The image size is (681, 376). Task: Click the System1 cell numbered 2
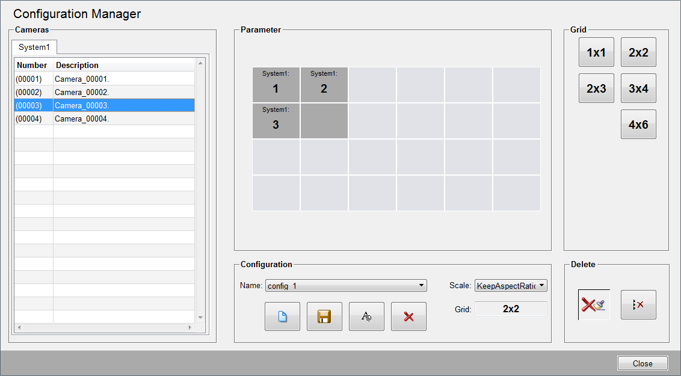324,85
